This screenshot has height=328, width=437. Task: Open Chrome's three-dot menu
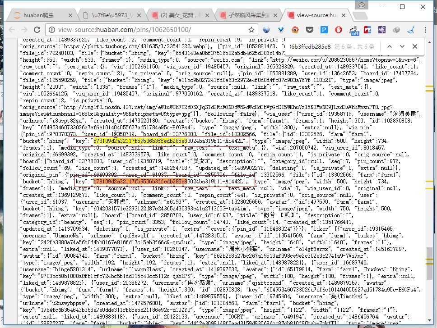425,30
